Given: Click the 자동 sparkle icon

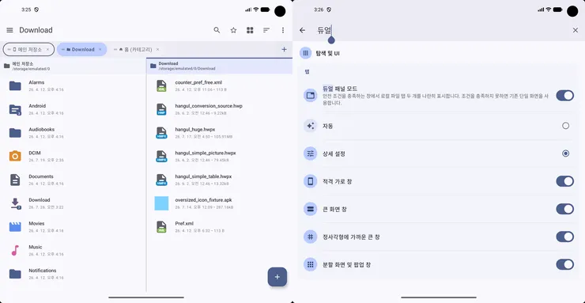Looking at the screenshot, I should click(x=310, y=126).
